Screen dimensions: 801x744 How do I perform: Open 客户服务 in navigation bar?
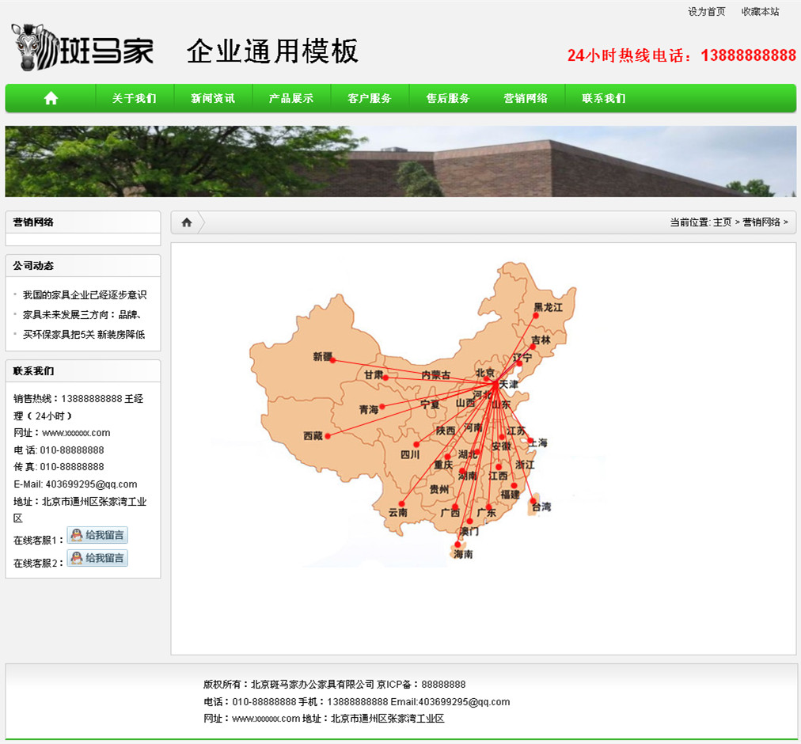(369, 98)
